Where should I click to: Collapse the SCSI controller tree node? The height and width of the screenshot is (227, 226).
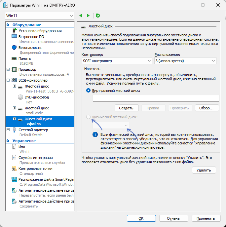pyautogui.click(x=8, y=80)
